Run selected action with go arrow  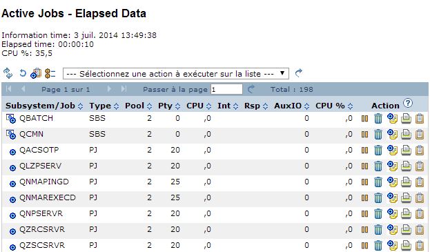click(x=298, y=73)
